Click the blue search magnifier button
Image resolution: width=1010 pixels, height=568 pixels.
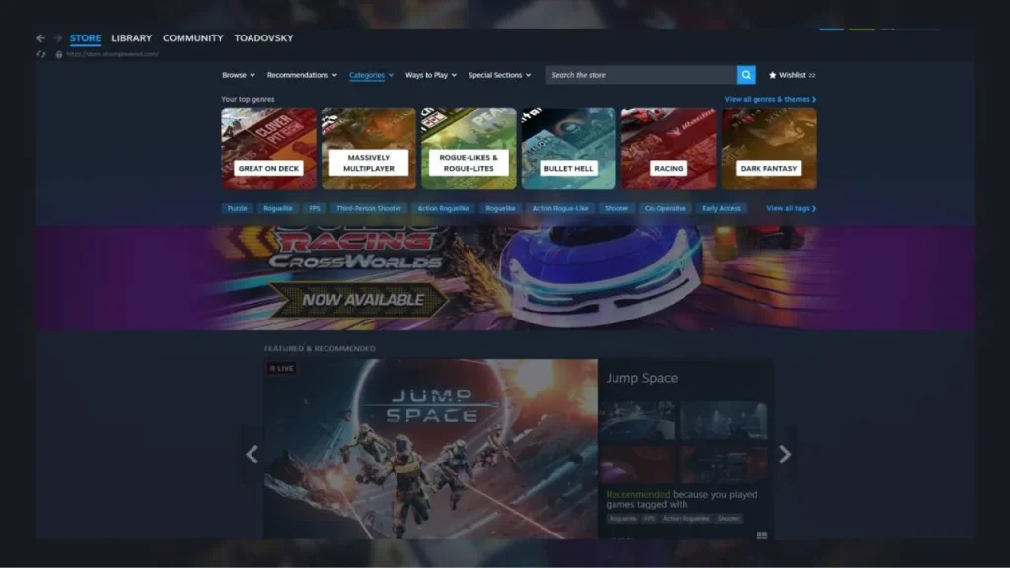click(746, 75)
